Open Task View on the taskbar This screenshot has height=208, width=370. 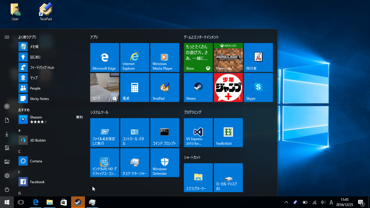(x=21, y=202)
